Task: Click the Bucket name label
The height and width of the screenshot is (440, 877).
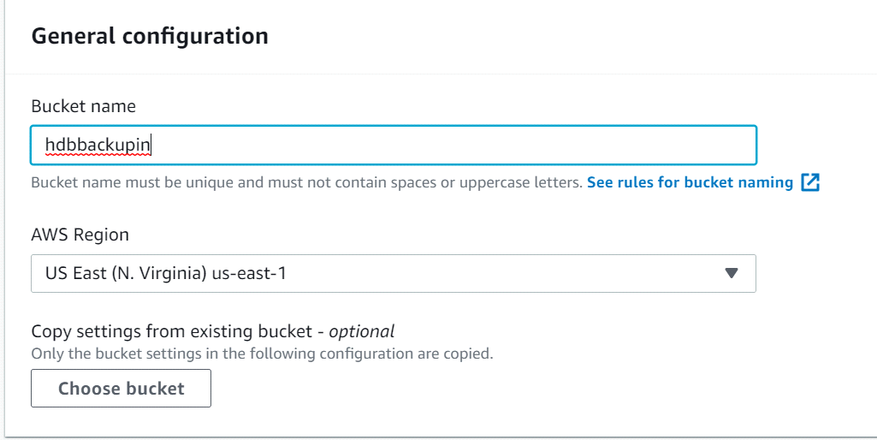Action: tap(83, 106)
